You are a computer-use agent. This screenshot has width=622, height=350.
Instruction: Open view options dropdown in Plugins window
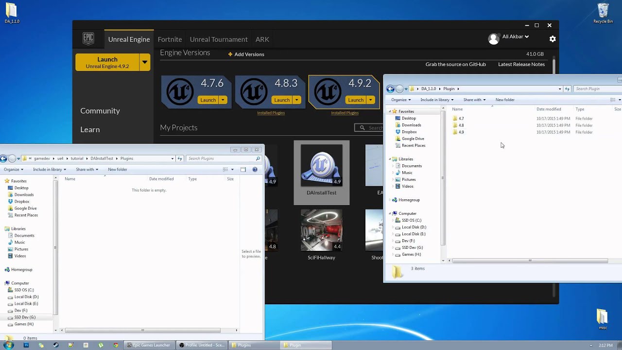coord(232,170)
